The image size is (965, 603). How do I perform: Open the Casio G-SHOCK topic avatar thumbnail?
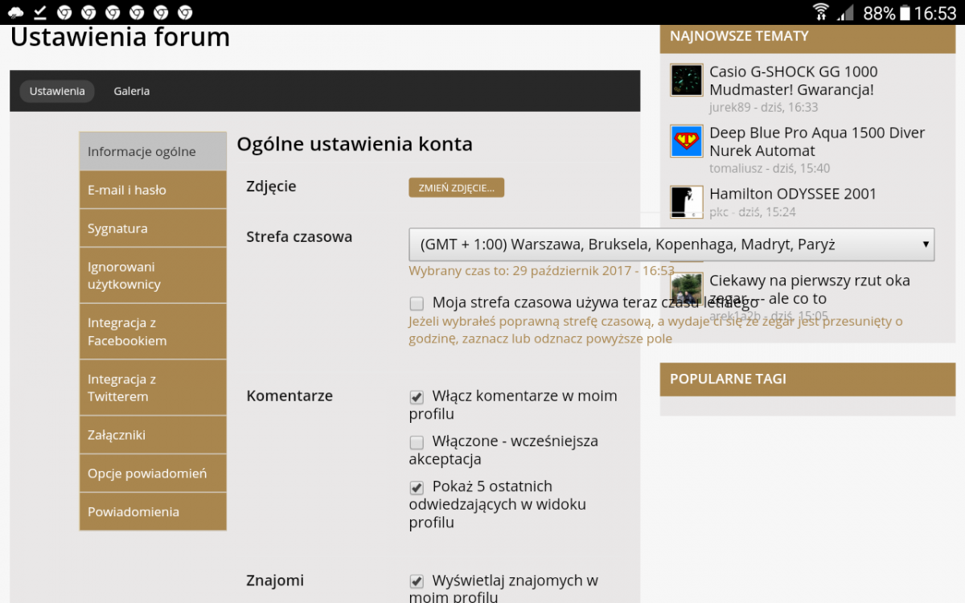686,80
